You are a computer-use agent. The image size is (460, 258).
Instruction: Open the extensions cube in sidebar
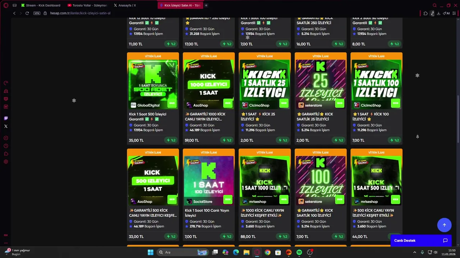tap(6, 154)
